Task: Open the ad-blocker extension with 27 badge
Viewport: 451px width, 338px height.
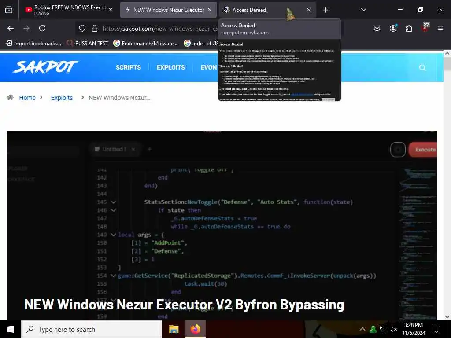Action: point(425,27)
